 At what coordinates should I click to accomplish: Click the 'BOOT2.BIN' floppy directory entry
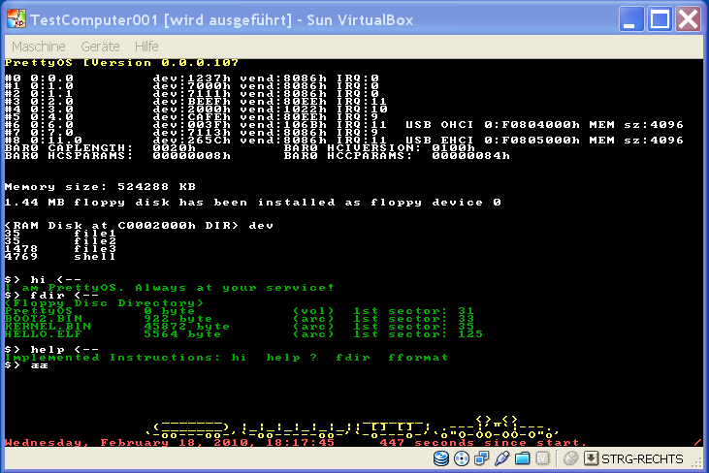[44, 319]
